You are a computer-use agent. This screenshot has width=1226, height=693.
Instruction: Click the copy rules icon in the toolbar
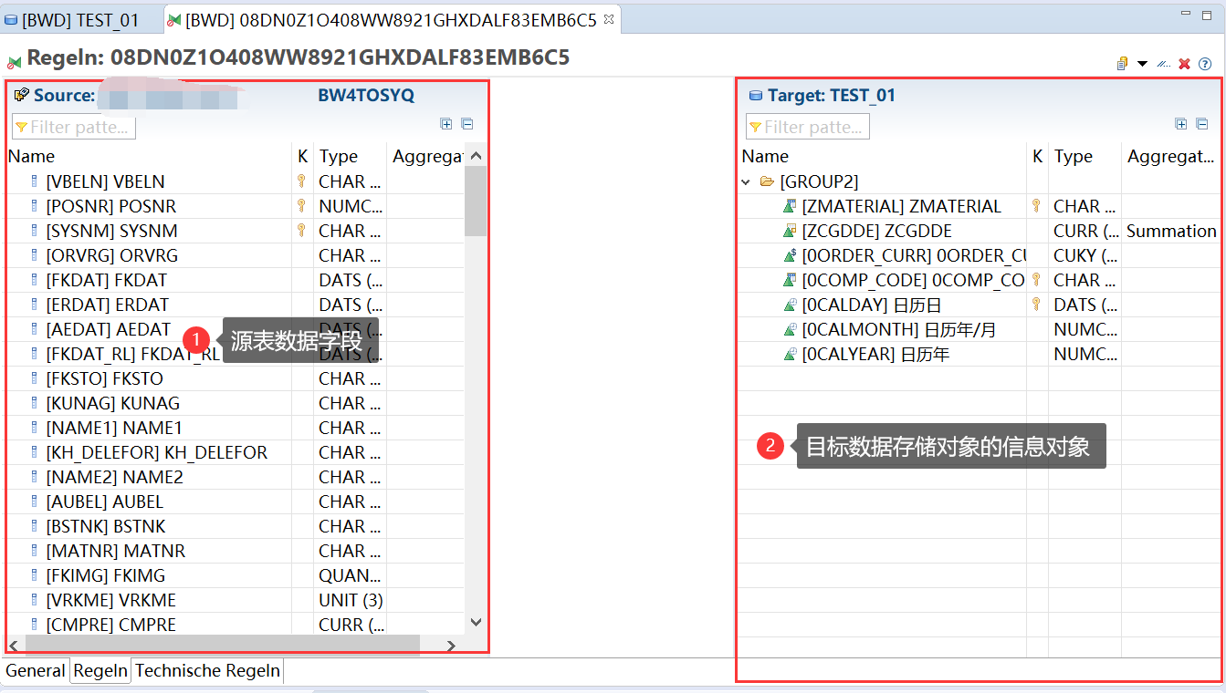click(x=1121, y=62)
